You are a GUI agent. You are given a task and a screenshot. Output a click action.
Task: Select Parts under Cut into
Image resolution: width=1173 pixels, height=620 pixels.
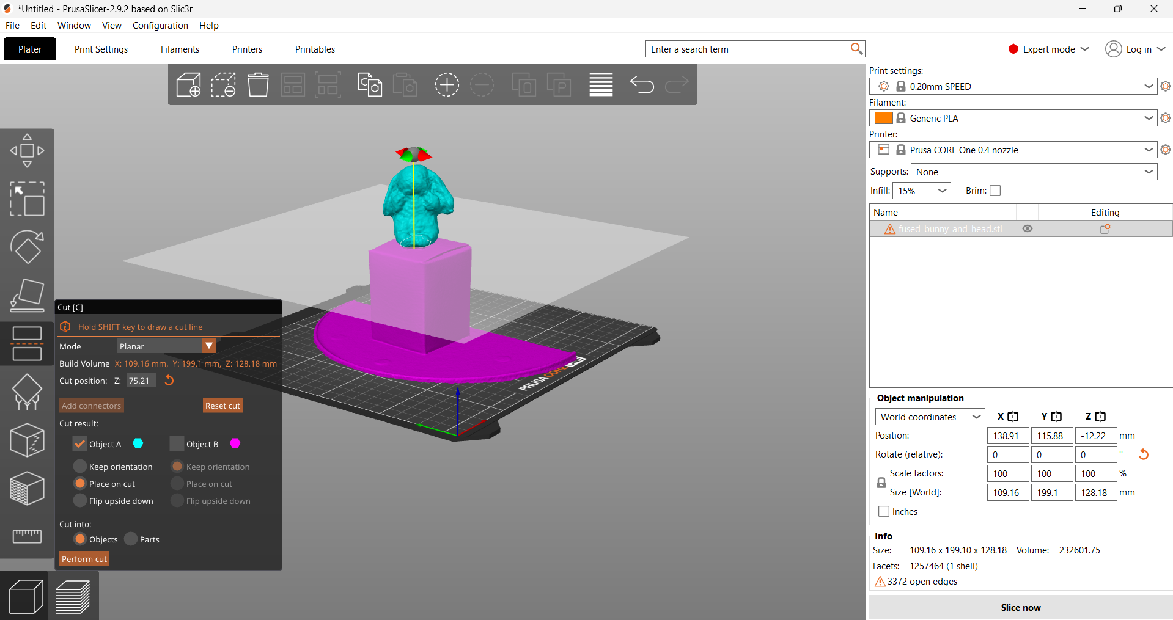[131, 539]
